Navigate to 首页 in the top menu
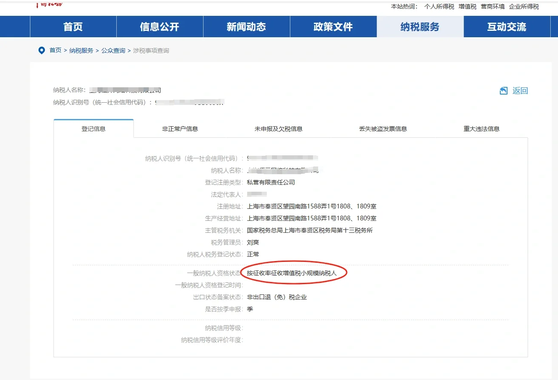Image resolution: width=558 pixels, height=380 pixels. click(x=73, y=26)
